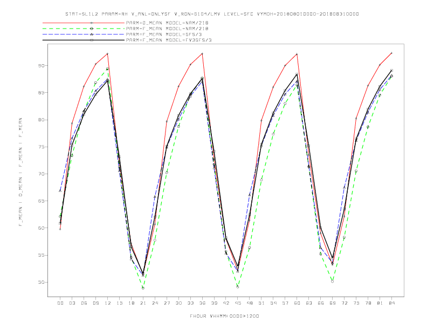Click x-axis forecast hour label 36
The height and width of the screenshot is (330, 427).
[x=202, y=303]
